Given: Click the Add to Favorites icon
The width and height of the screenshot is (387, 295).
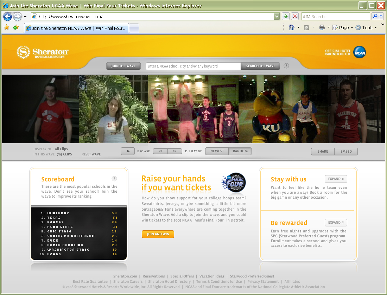Looking at the screenshot, I should (x=16, y=27).
